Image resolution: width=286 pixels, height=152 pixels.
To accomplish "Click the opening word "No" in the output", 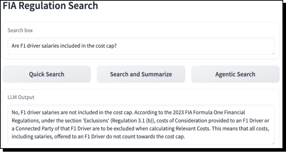I will point(12,113).
